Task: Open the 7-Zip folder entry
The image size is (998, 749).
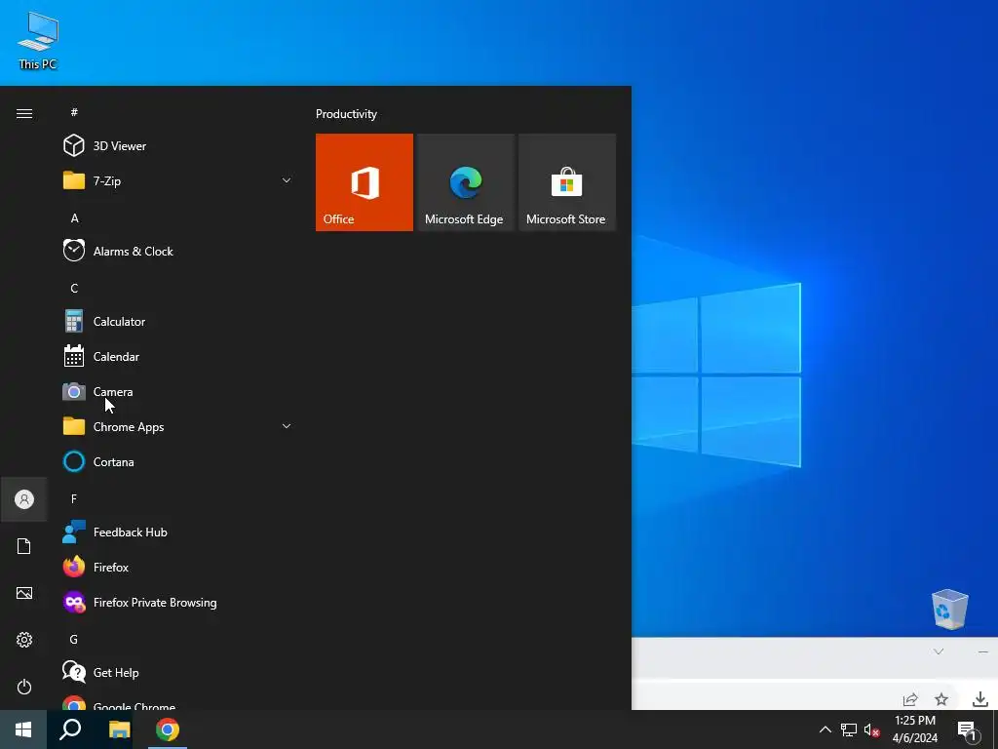Action: point(177,180)
